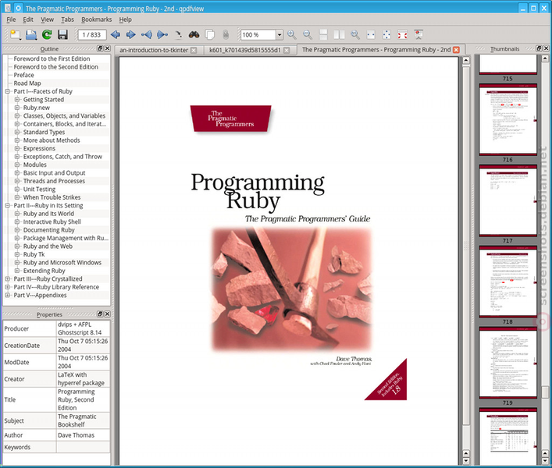This screenshot has height=468, width=552.
Task: Open the Tabs menu
Action: tap(67, 19)
